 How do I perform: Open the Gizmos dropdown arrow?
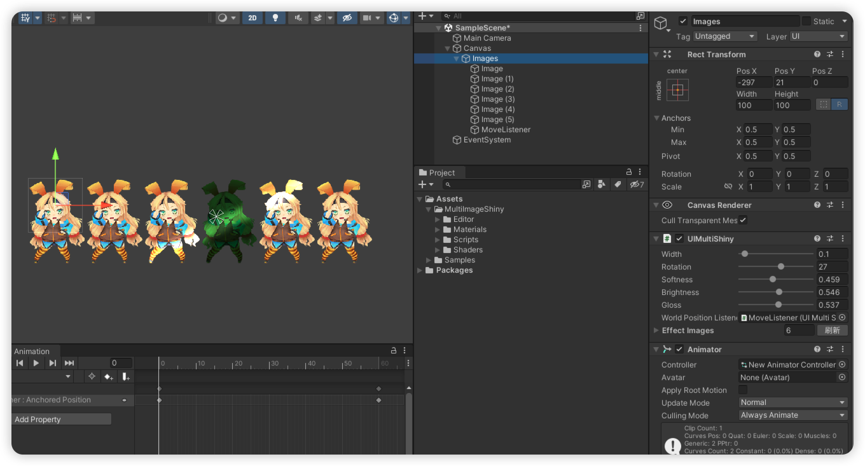coord(406,18)
